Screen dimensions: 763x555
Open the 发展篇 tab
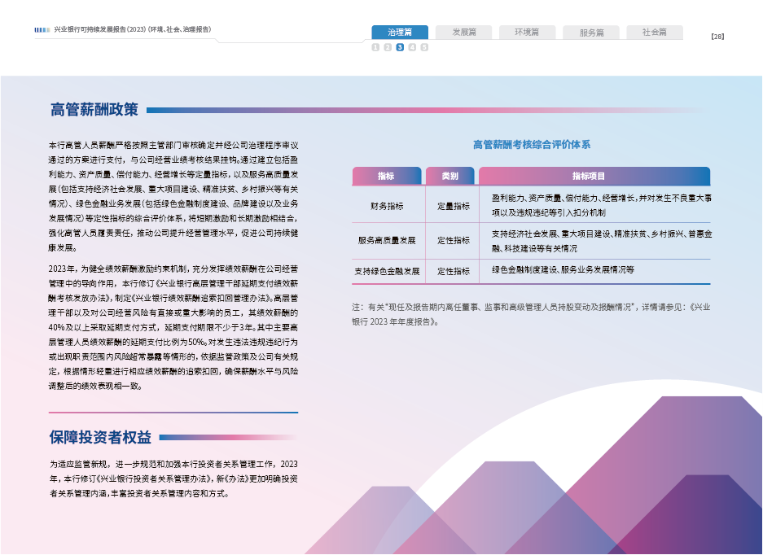tap(463, 33)
